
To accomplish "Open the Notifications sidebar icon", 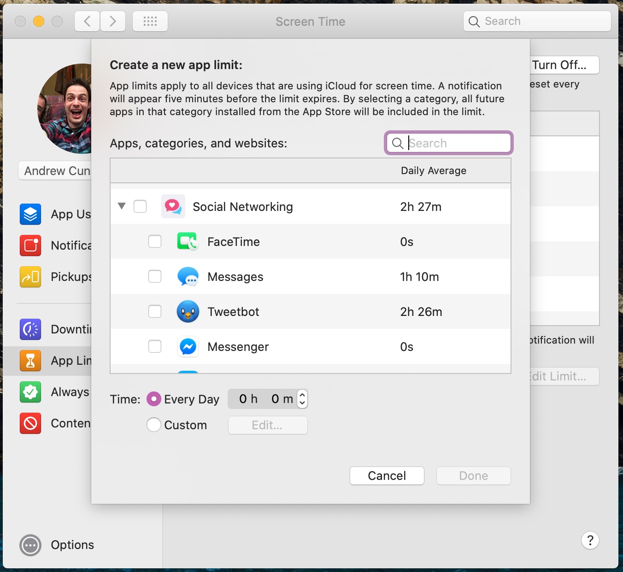I will (x=30, y=245).
